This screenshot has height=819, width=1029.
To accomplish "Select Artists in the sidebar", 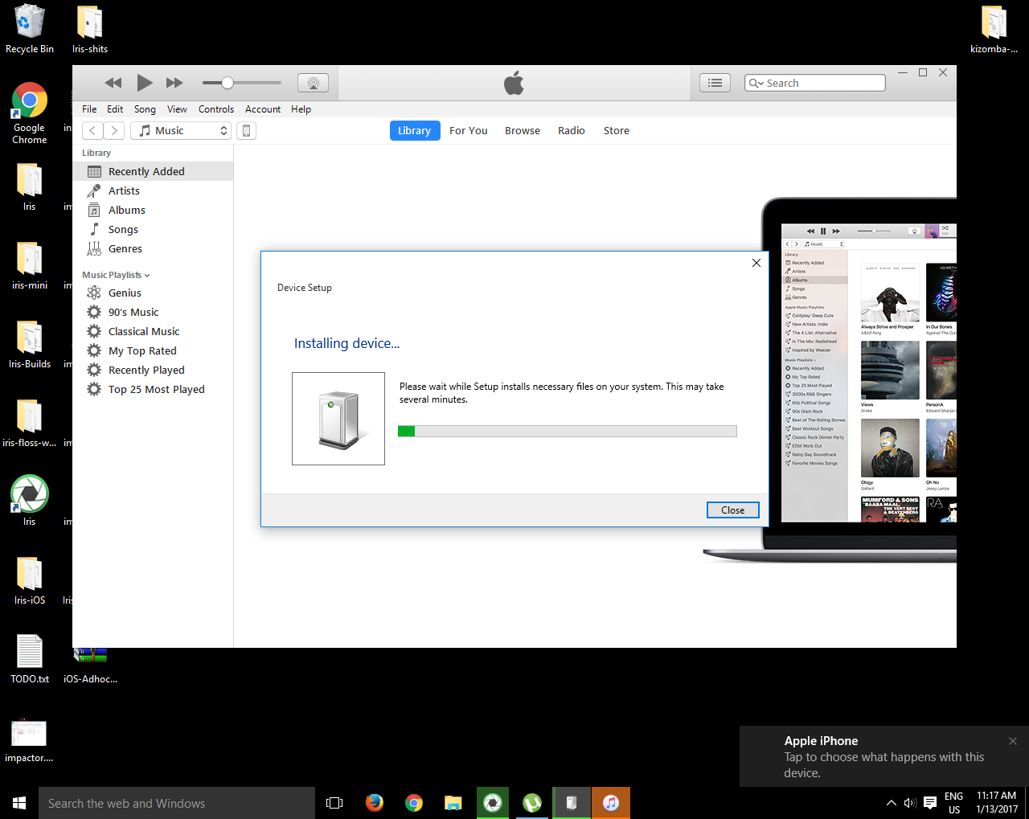I will pos(153,190).
